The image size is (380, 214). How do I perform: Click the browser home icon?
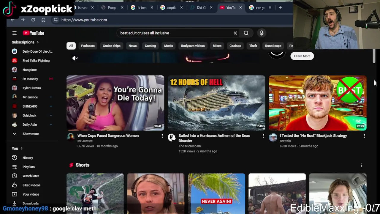point(43,20)
